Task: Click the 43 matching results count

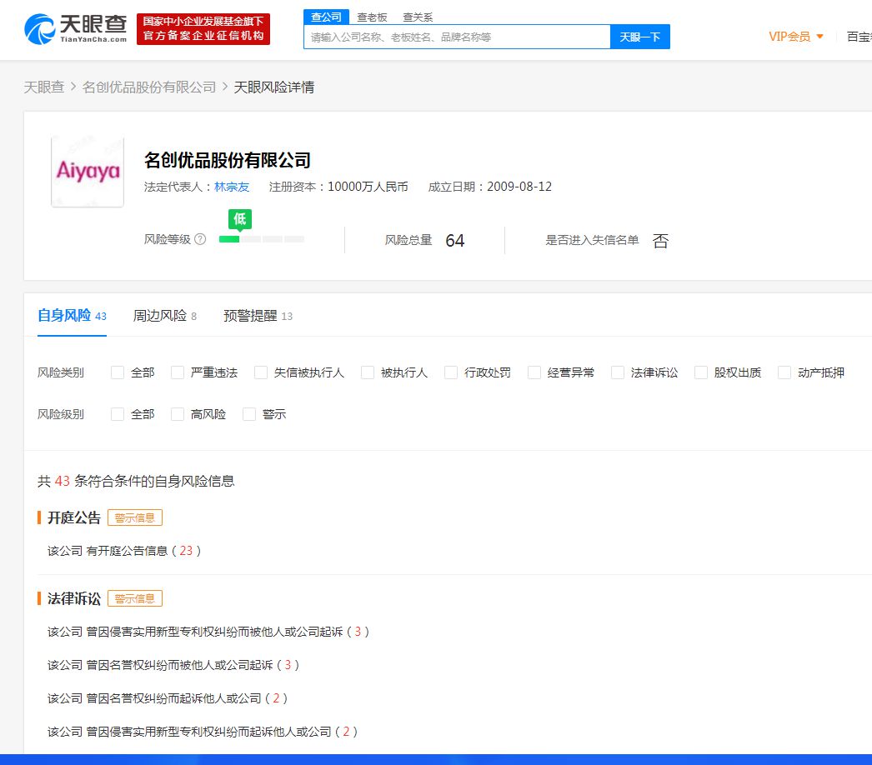Action: 63,481
